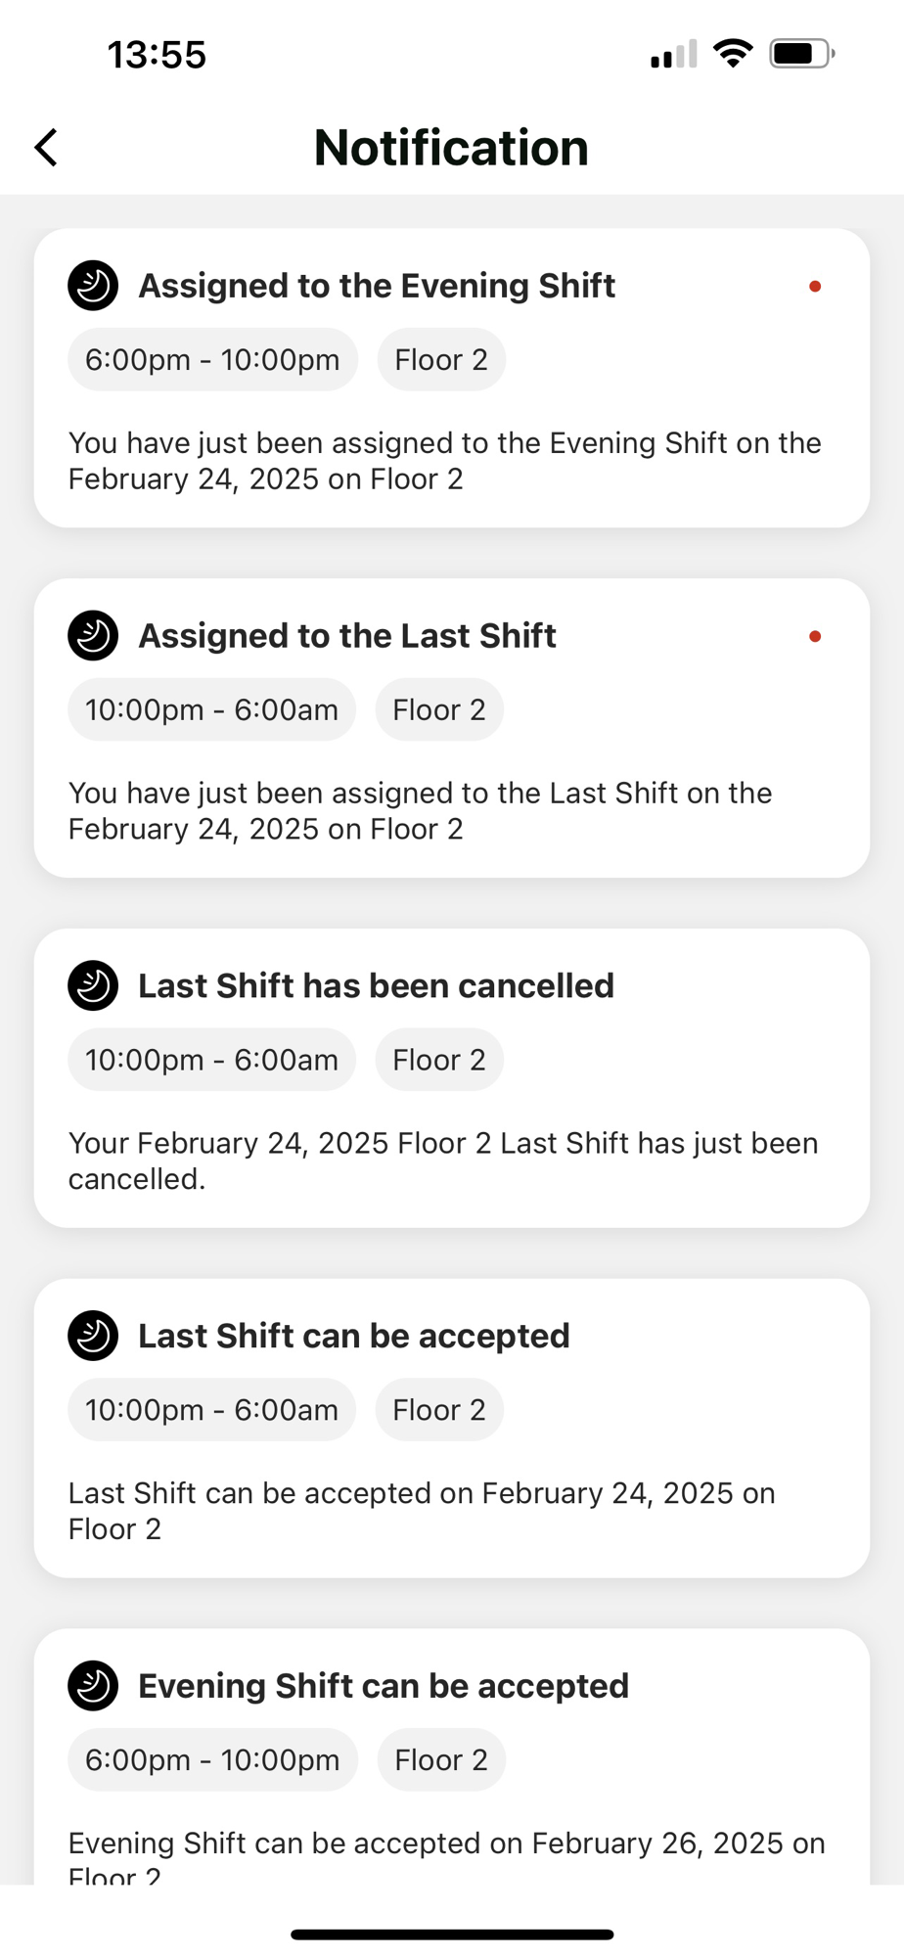904x1957 pixels.
Task: Tap the battery icon in status bar
Action: 801,54
